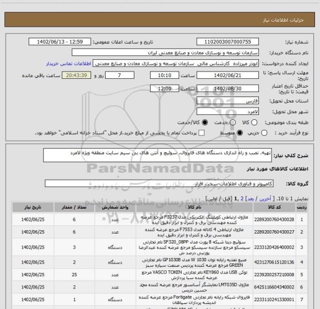Select the کالا/خدمت radio button
This screenshot has width=320, height=309.
204,123
